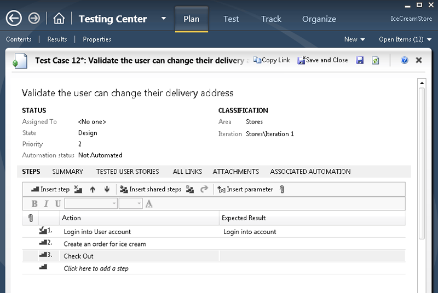Switch to the Track tab
Image resolution: width=438 pixels, height=293 pixels.
click(x=270, y=19)
